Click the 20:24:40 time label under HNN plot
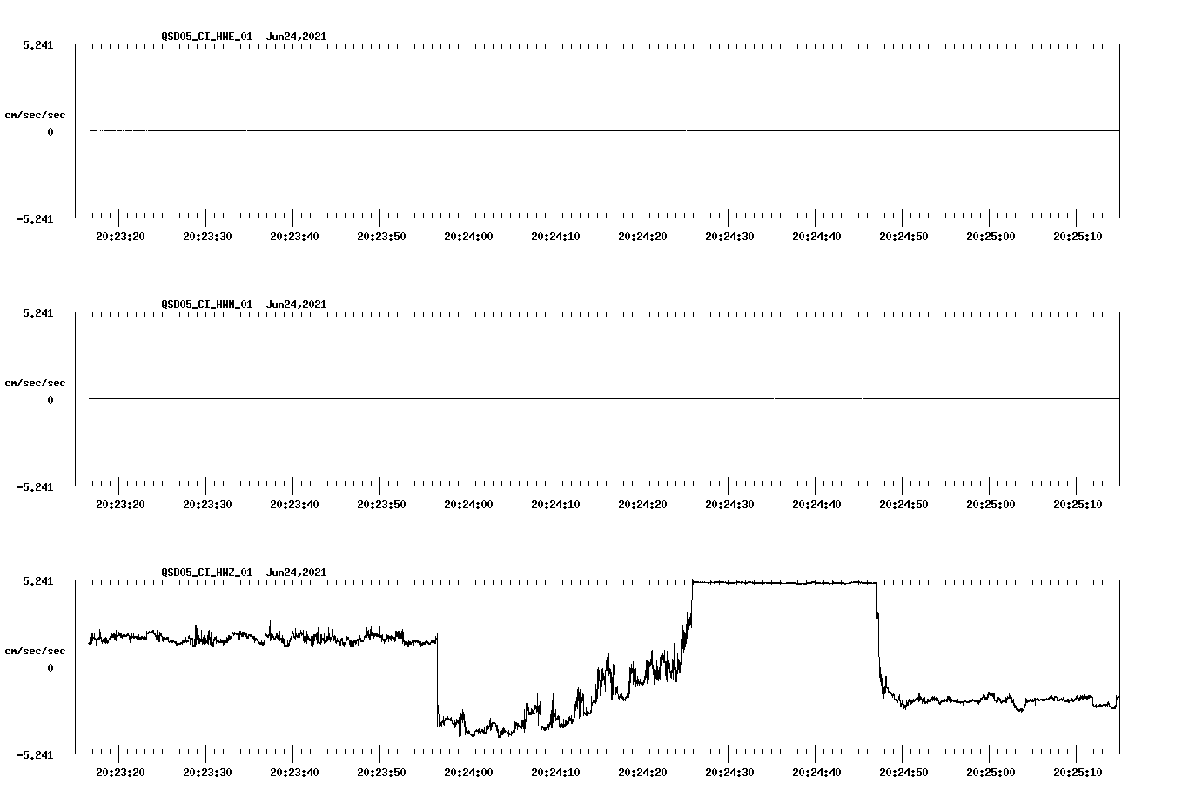The width and height of the screenshot is (1182, 804). point(816,505)
